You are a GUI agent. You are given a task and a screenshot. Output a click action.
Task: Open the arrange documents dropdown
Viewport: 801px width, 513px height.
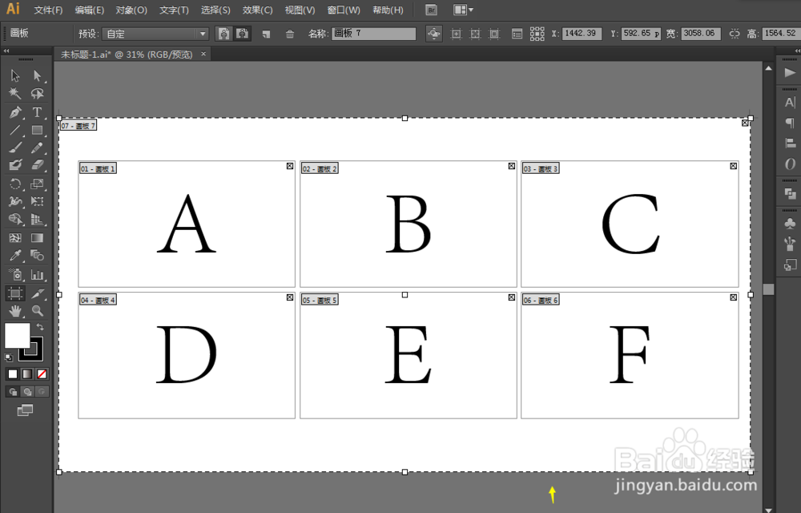tap(463, 10)
